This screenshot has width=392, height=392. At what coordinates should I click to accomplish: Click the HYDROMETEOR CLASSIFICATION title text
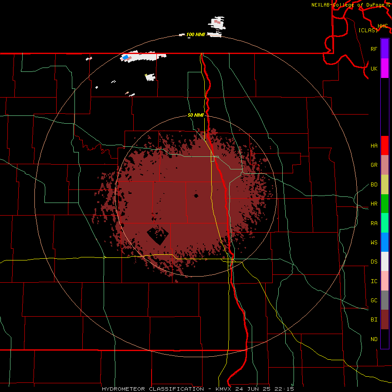[153, 389]
